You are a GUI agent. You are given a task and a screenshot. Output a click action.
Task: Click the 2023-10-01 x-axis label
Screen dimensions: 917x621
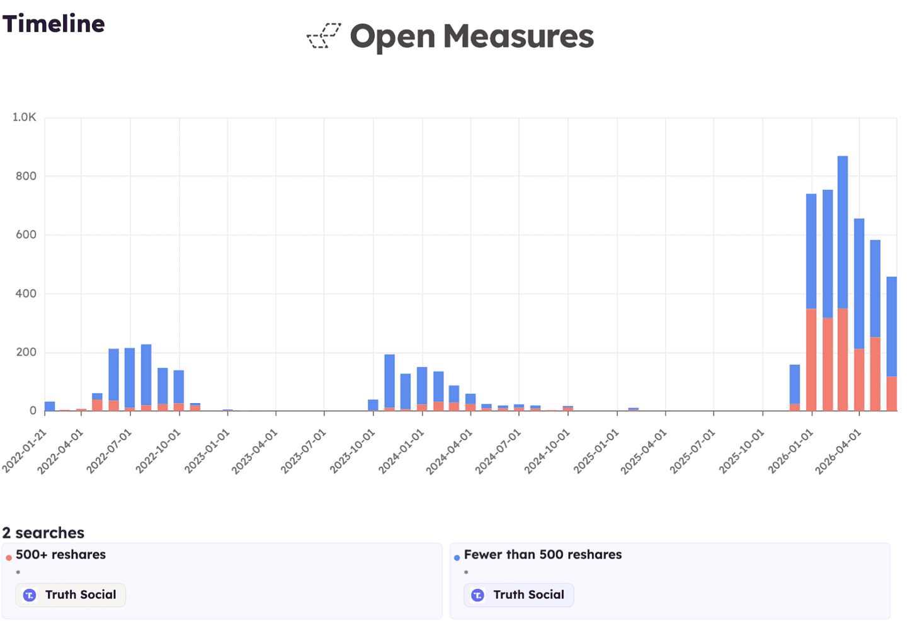coord(353,452)
